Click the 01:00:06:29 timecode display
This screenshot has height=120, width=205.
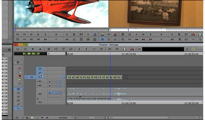coord(30,54)
